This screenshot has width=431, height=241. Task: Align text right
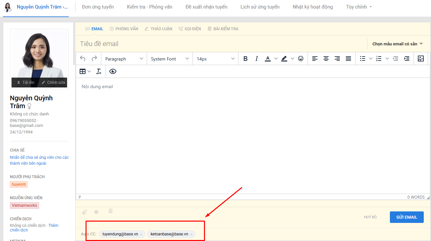[x=337, y=59]
